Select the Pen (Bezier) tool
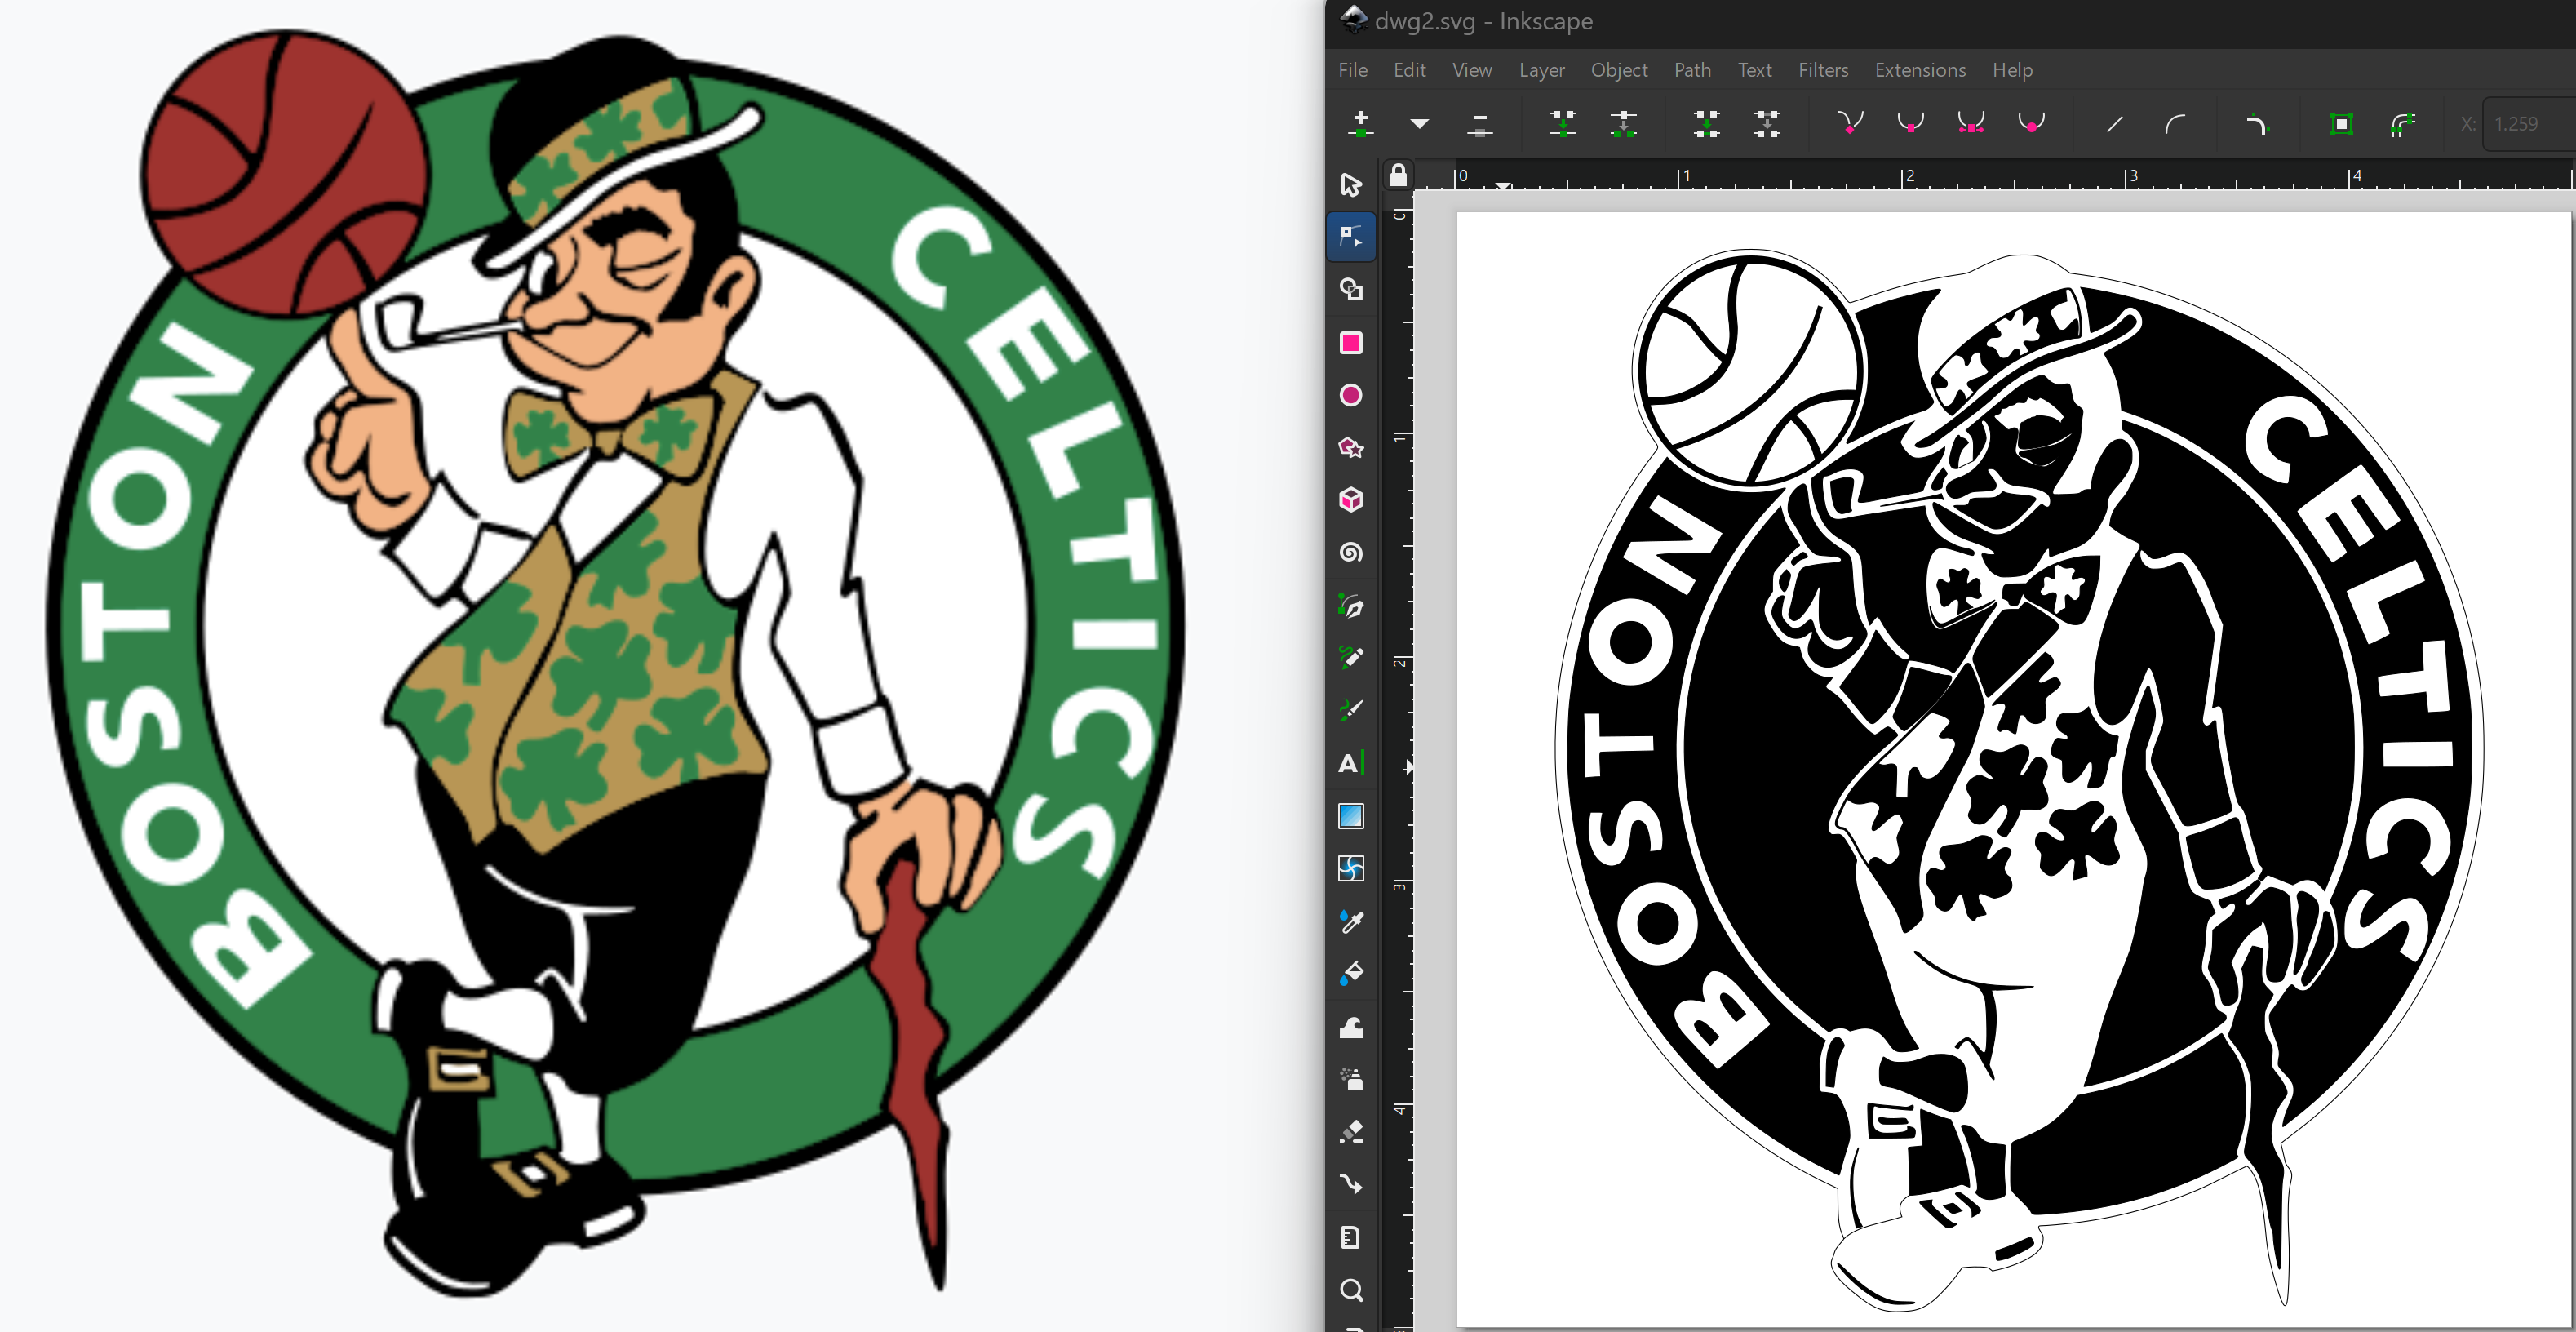Image resolution: width=2576 pixels, height=1332 pixels. (x=1351, y=605)
